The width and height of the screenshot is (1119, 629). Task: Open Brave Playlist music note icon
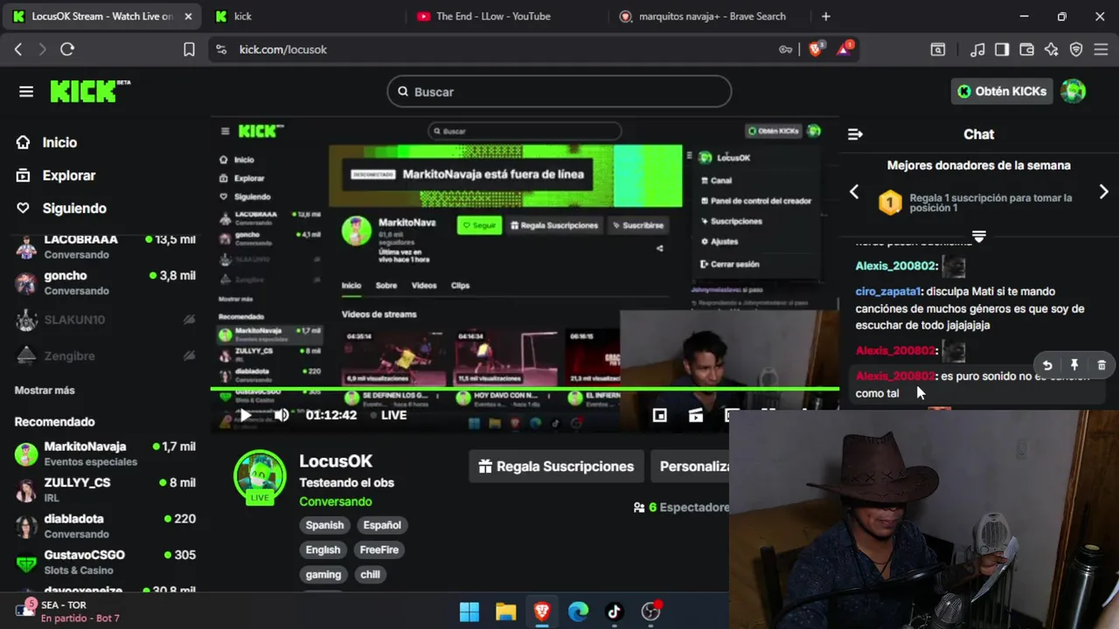978,50
